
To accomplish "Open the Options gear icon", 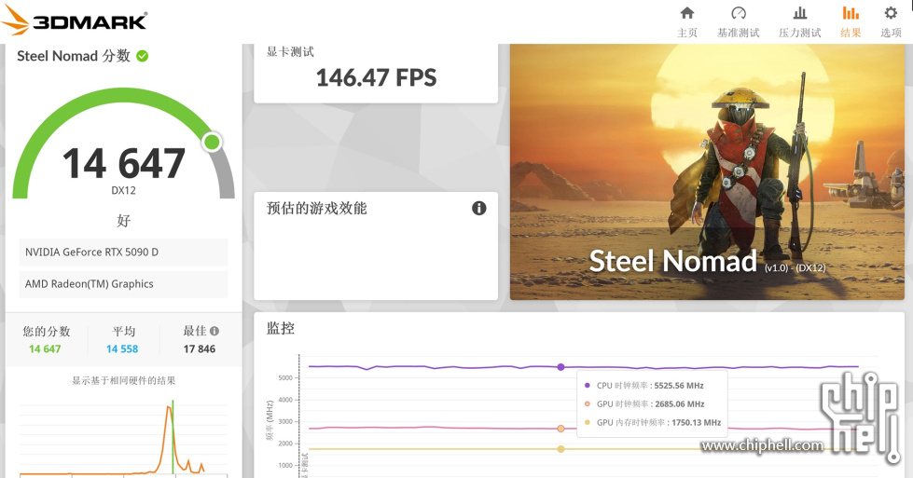I will [891, 13].
